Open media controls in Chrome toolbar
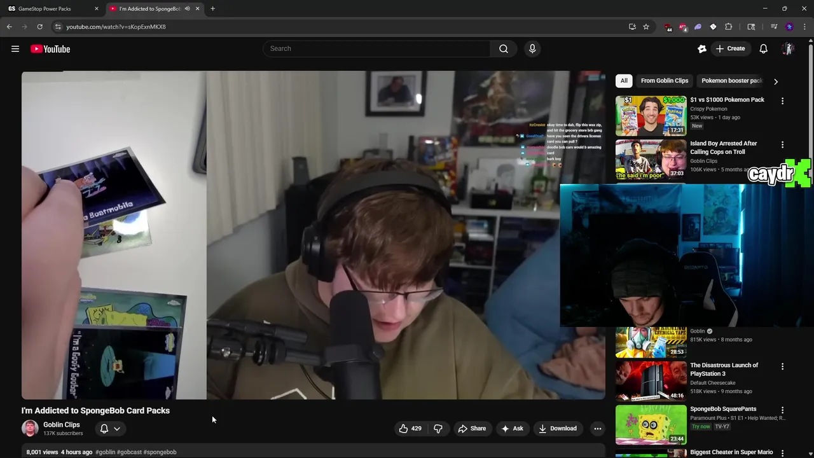814x458 pixels. [x=774, y=27]
